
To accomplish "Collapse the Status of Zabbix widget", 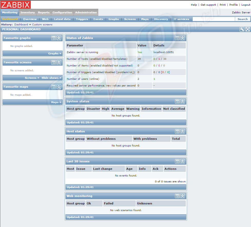I will tap(182, 38).
